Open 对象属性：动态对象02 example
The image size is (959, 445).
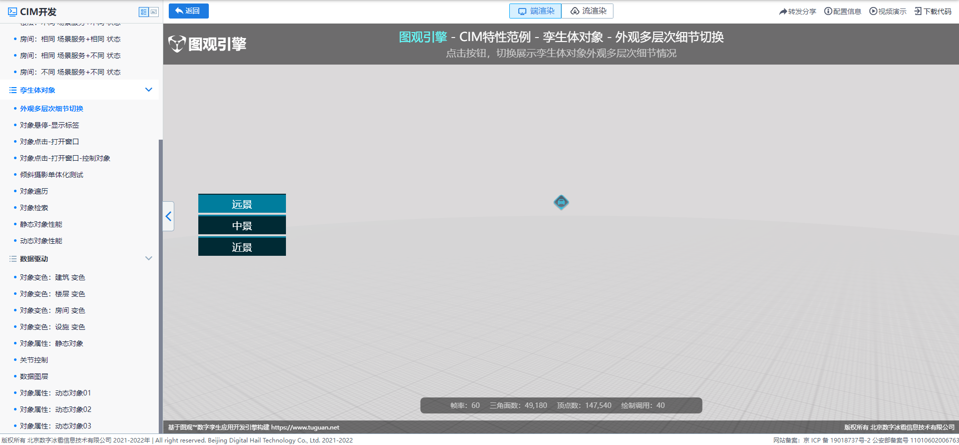click(x=56, y=409)
